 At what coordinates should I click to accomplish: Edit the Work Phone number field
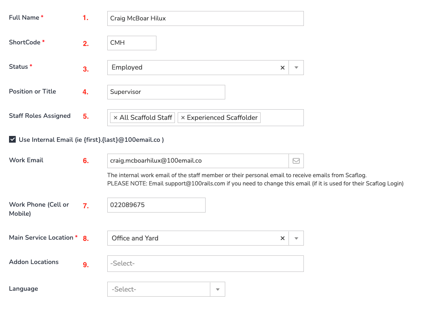156,205
